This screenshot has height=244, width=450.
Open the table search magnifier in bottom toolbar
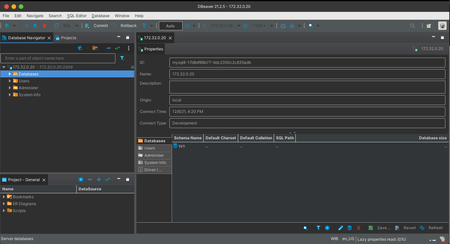pos(305,228)
